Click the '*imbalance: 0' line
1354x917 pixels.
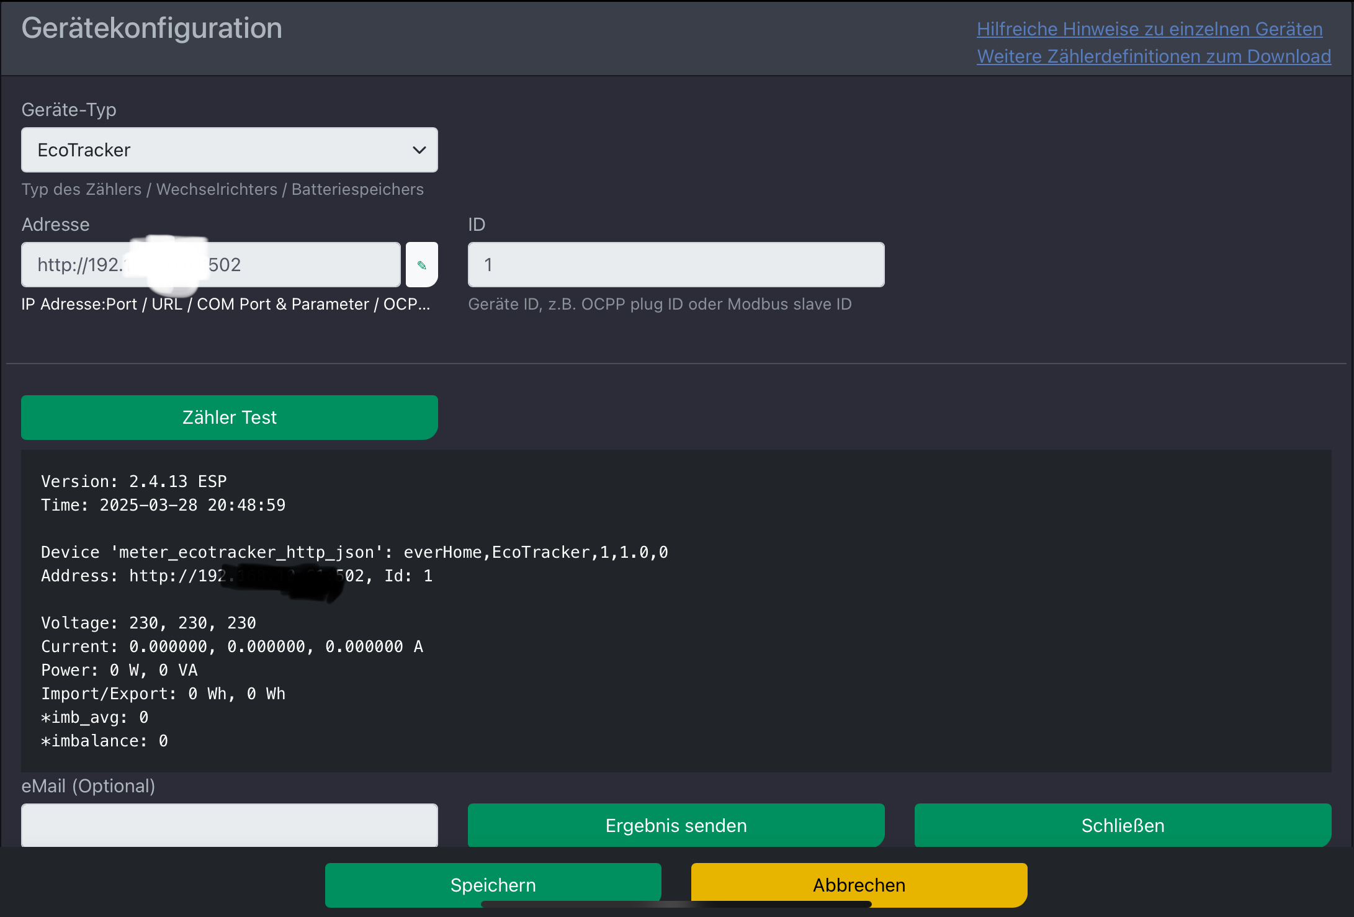click(x=104, y=741)
